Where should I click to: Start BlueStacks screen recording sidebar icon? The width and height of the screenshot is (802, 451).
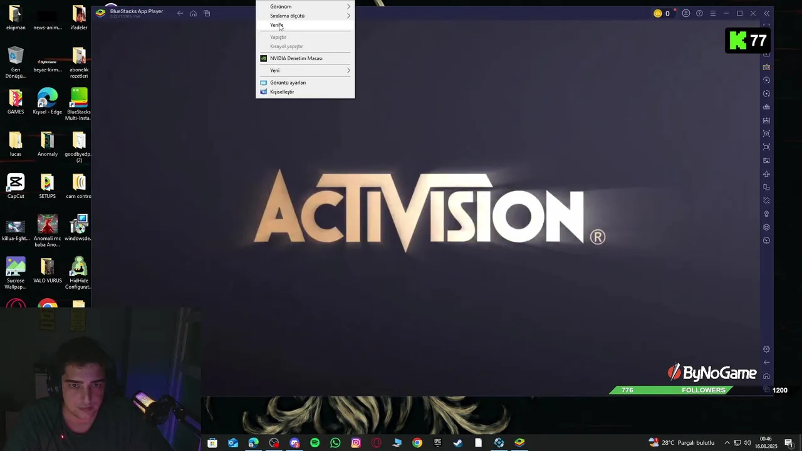tap(766, 147)
